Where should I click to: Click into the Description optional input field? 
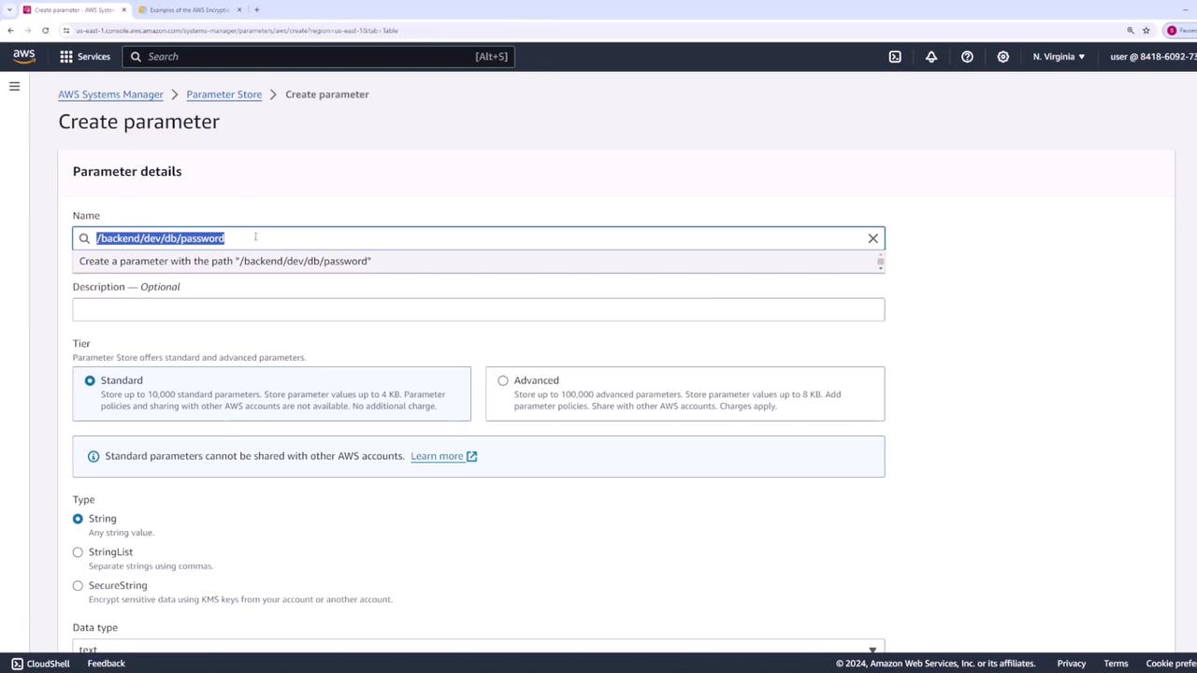479,309
